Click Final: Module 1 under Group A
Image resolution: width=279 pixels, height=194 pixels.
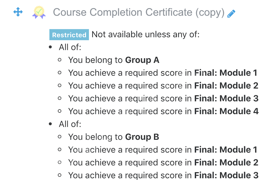(x=226, y=73)
